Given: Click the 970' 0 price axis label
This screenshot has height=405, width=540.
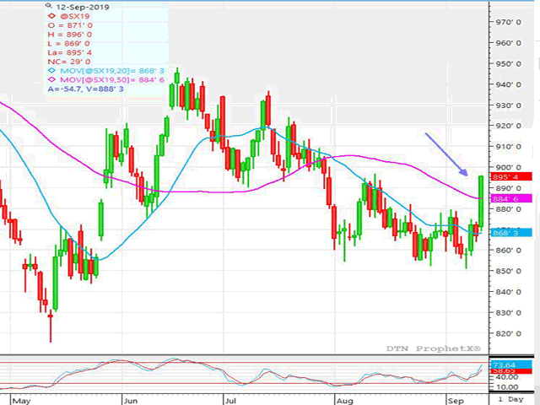Looking at the screenshot, I should click(508, 22).
